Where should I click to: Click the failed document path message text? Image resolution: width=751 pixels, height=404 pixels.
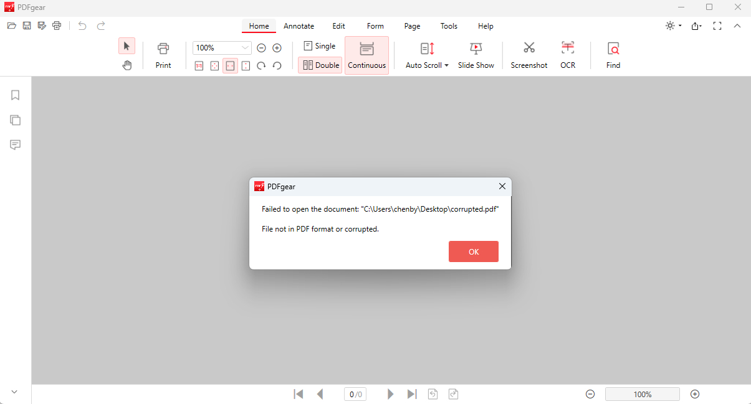tap(380, 209)
